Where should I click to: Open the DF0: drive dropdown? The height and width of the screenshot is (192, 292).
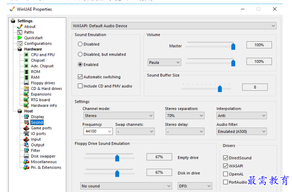tap(195, 186)
